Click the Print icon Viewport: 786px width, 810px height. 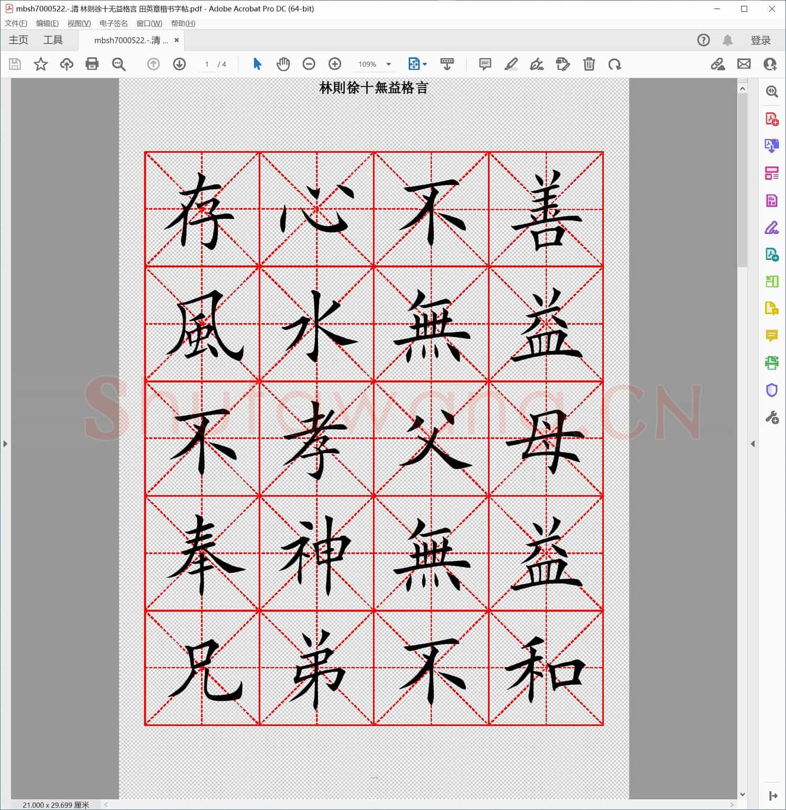click(x=92, y=64)
